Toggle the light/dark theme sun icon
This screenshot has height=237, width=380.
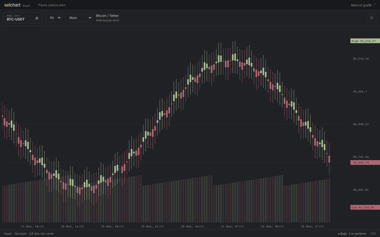pos(372,18)
